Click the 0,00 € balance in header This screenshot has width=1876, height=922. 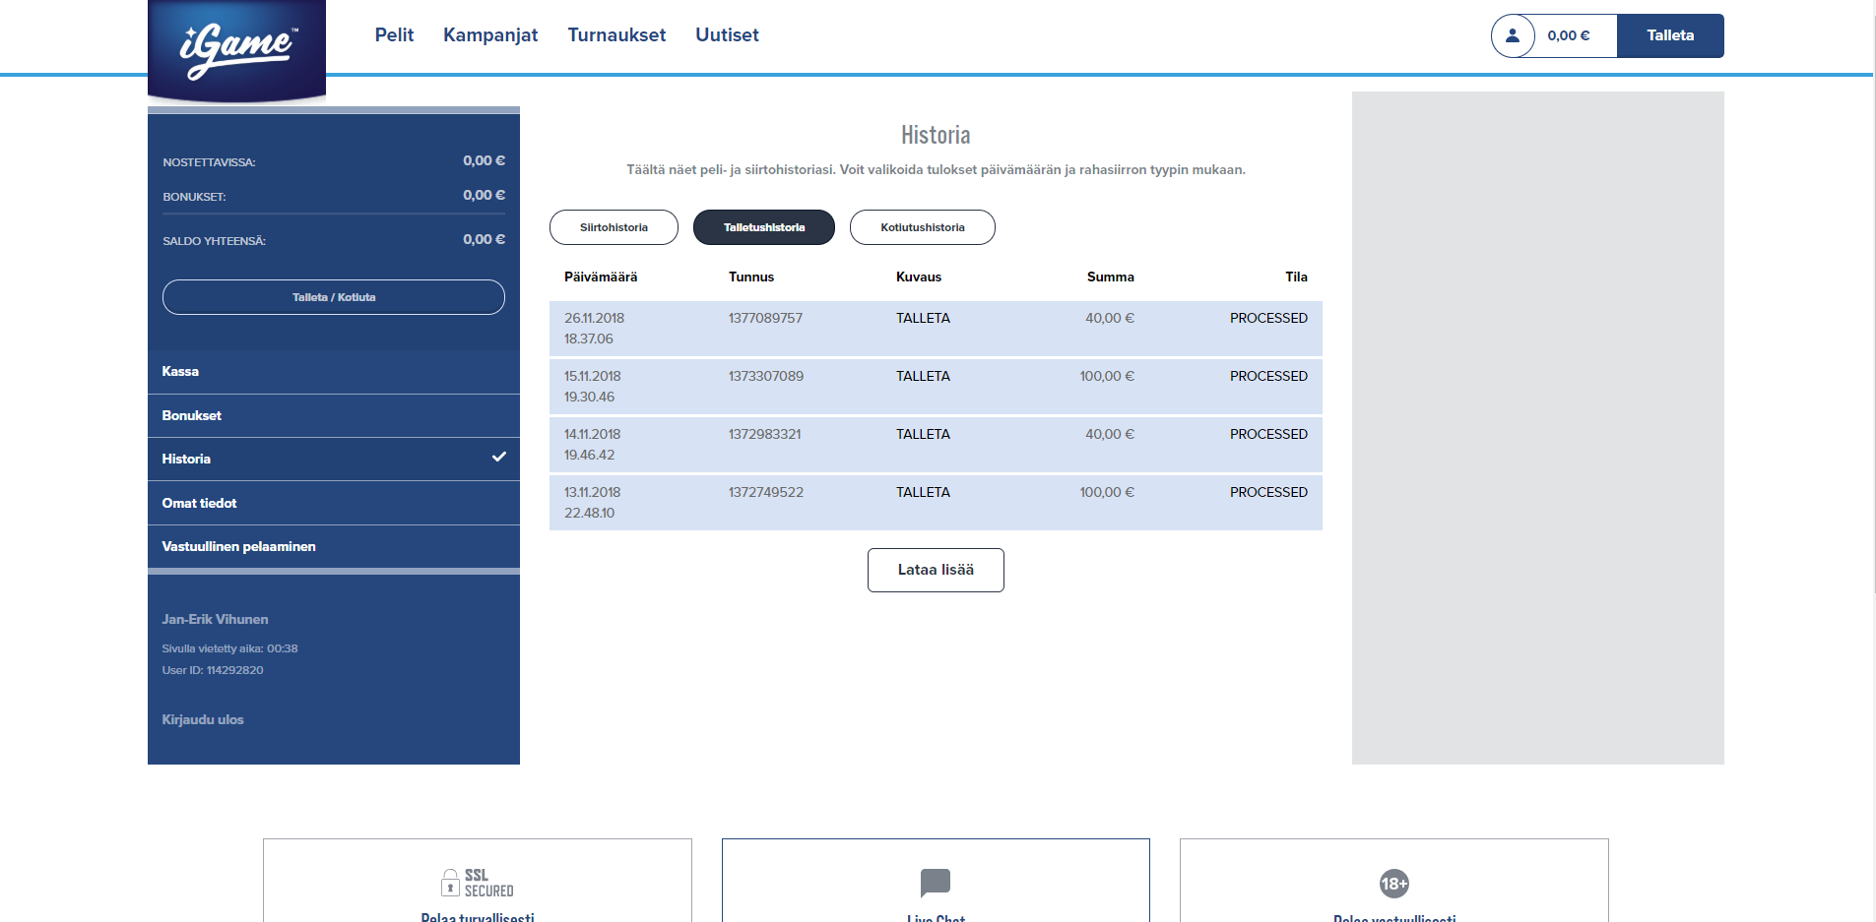coord(1568,35)
